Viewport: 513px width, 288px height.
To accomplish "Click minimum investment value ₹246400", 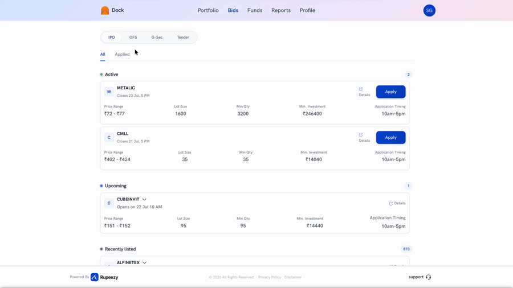I will 312,114.
